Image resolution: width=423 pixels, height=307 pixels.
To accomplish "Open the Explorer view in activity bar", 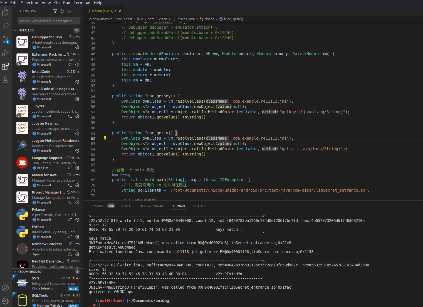I will coord(5,13).
